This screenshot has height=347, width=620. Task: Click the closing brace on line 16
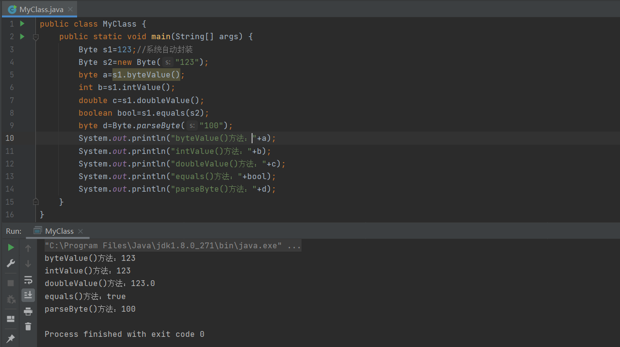[42, 214]
